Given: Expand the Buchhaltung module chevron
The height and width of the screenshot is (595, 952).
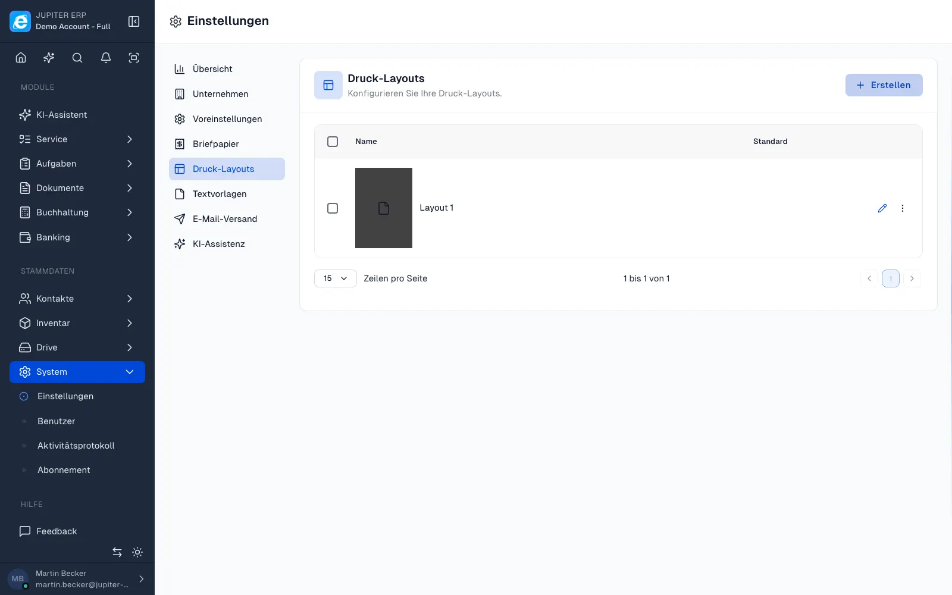Looking at the screenshot, I should 130,212.
